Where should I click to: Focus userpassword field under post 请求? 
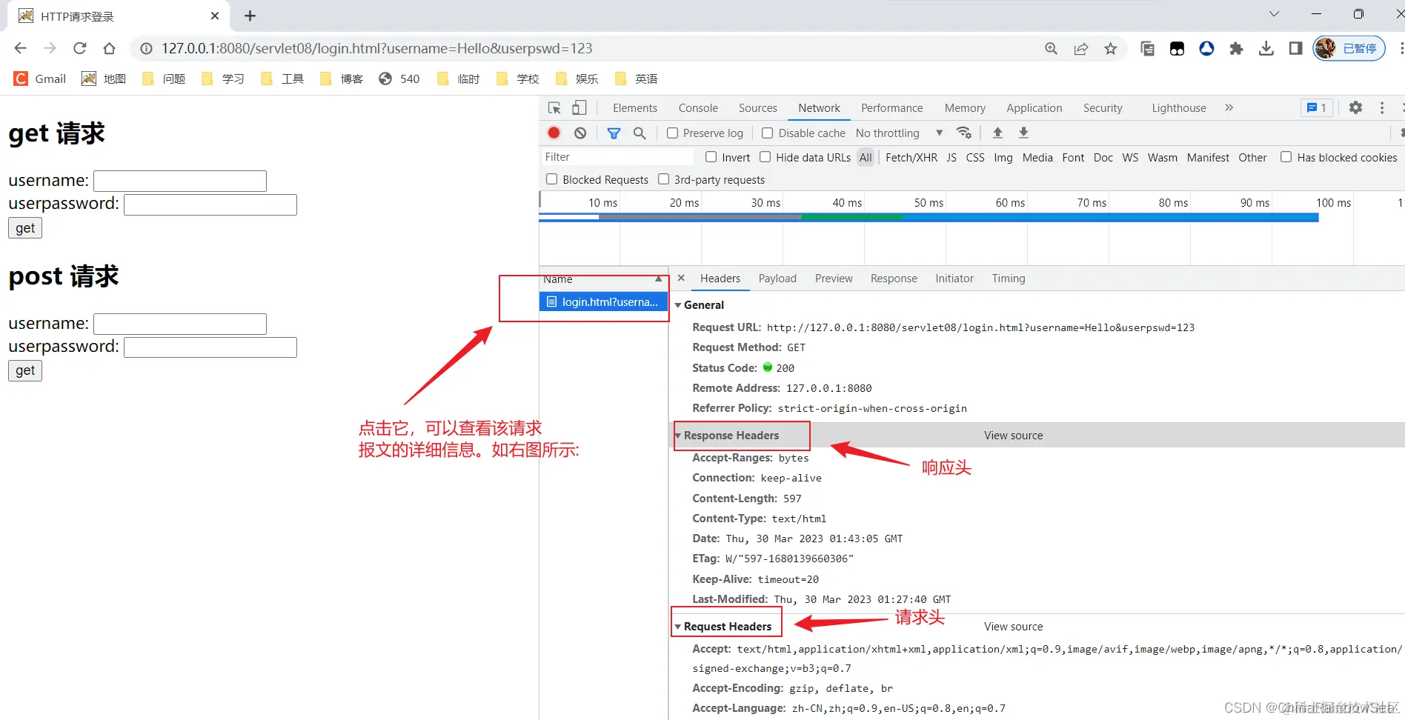click(x=210, y=347)
